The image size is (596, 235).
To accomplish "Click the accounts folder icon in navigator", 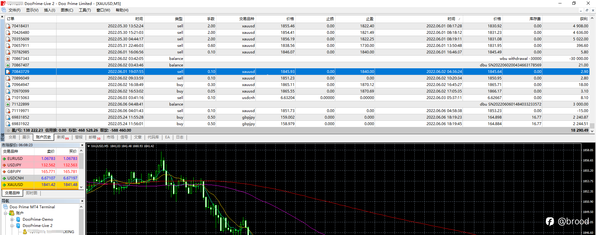I will tap(11, 213).
